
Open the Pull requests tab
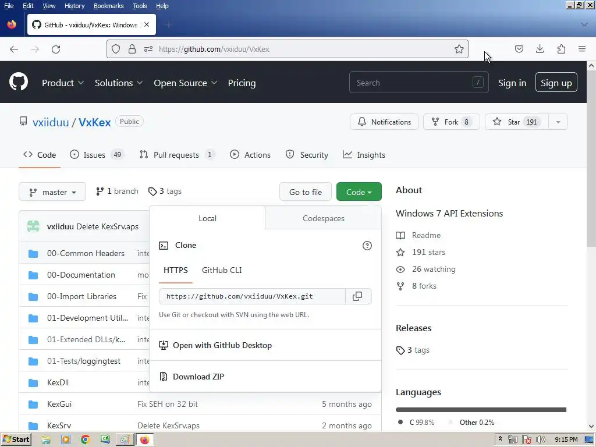point(177,155)
